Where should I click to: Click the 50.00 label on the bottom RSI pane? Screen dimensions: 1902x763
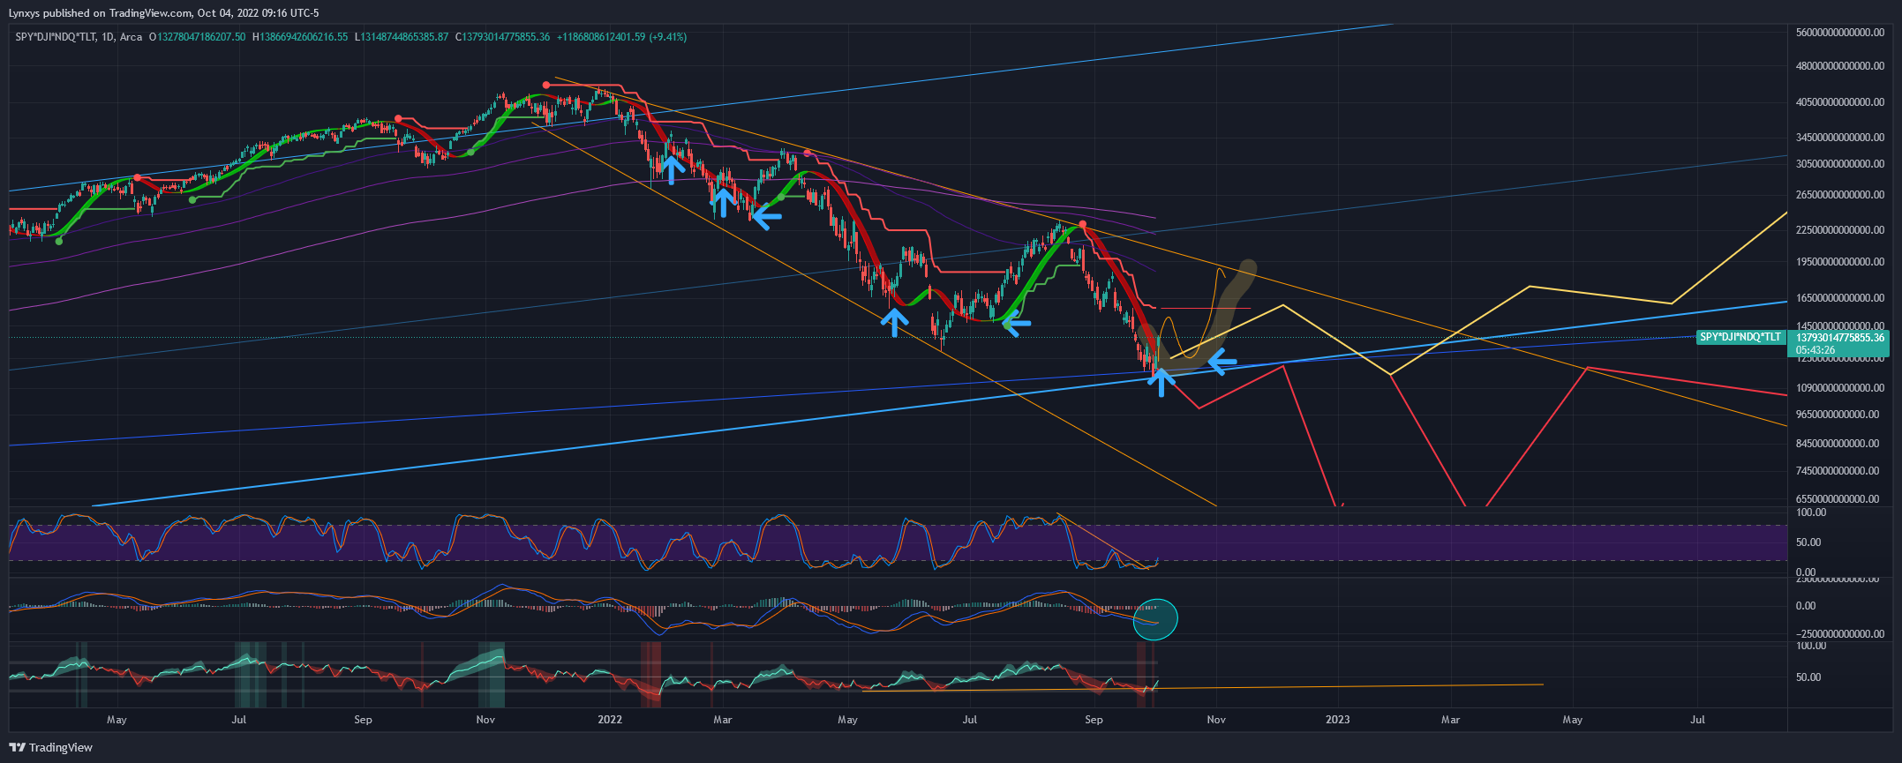coord(1808,677)
